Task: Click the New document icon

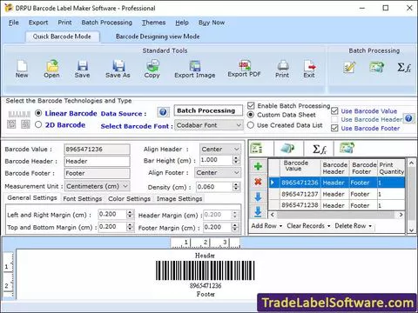Action: (x=22, y=66)
